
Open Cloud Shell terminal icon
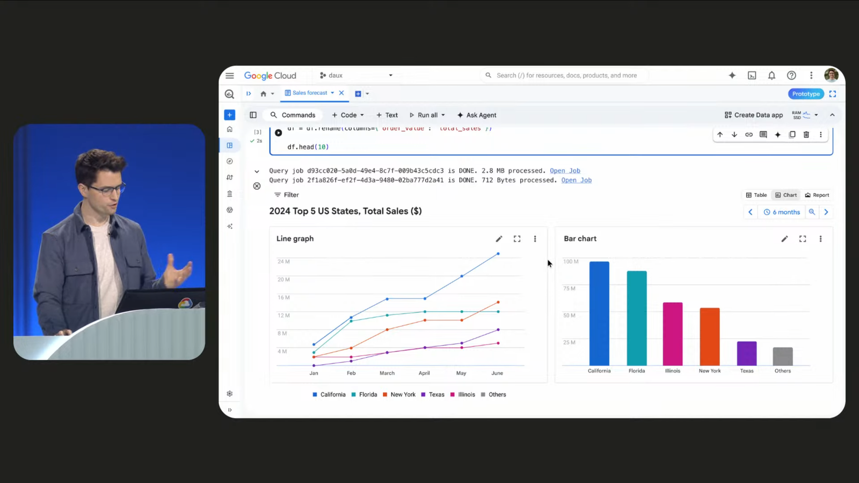752,76
